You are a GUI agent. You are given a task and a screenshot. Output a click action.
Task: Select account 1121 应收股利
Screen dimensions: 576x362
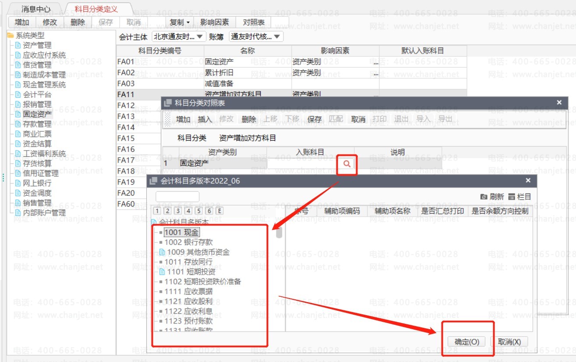click(x=189, y=301)
